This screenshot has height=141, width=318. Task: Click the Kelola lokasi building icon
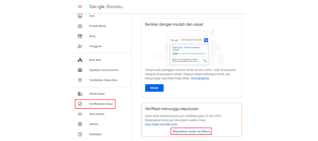80,94
